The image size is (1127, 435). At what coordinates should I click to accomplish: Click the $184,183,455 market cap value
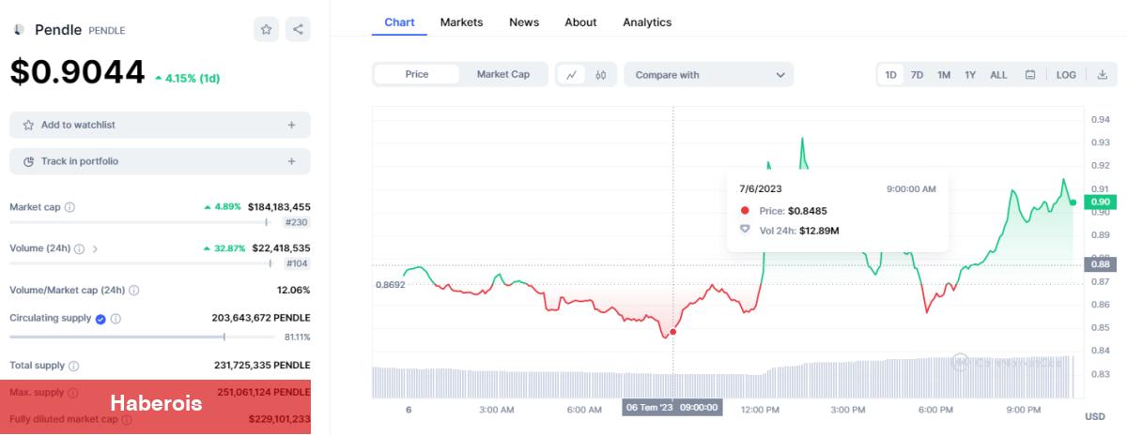(279, 207)
